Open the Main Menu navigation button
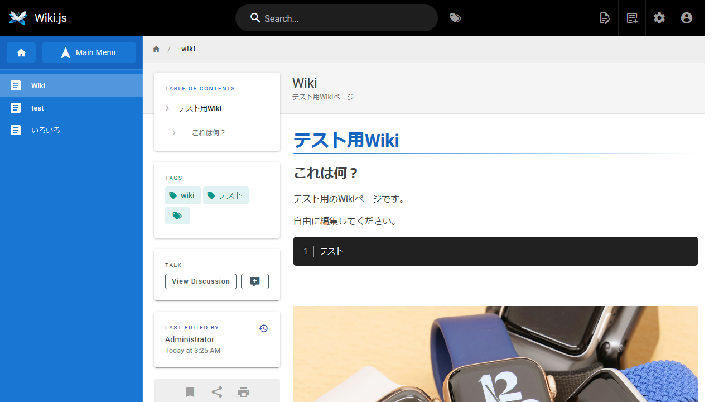Viewport: 714px width, 402px height. click(x=89, y=52)
